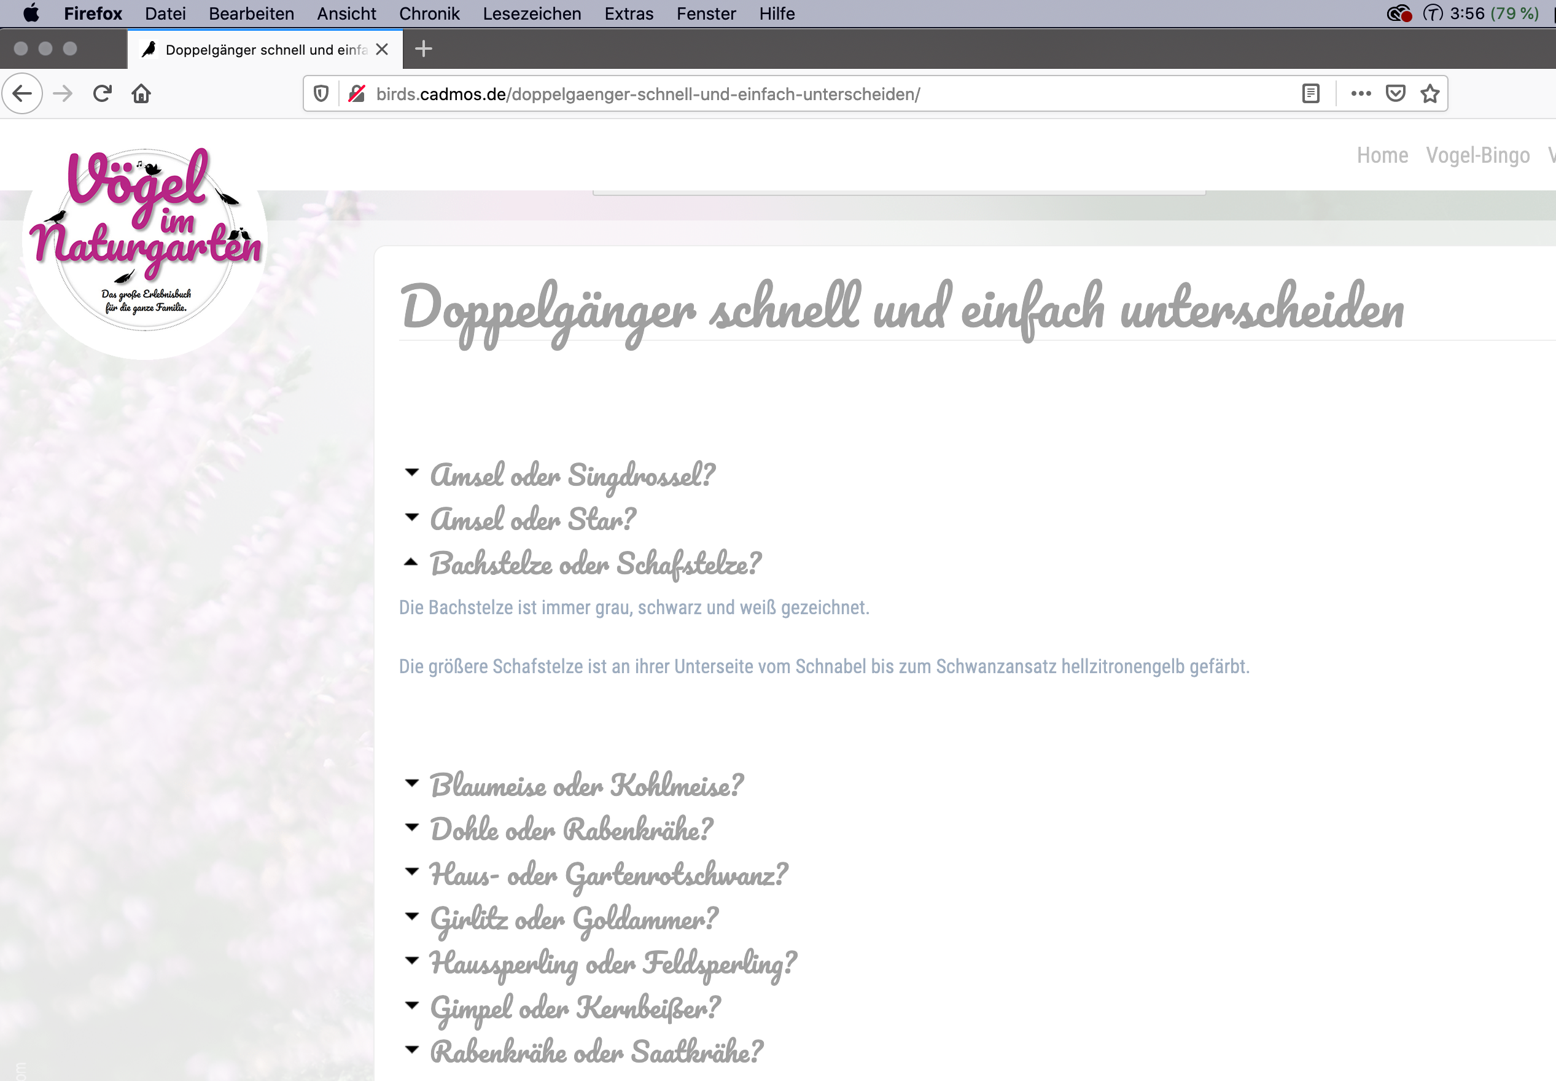This screenshot has width=1556, height=1081.
Task: Click 'Amsel oder Star?' heading
Action: pos(534,520)
